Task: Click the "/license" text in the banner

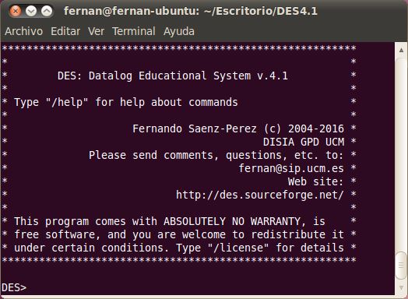Action: [238, 248]
